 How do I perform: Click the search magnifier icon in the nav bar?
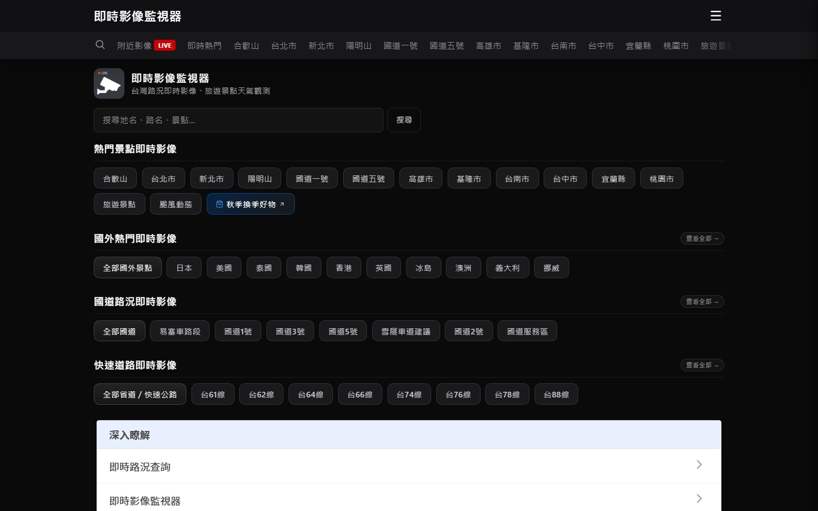pyautogui.click(x=100, y=45)
